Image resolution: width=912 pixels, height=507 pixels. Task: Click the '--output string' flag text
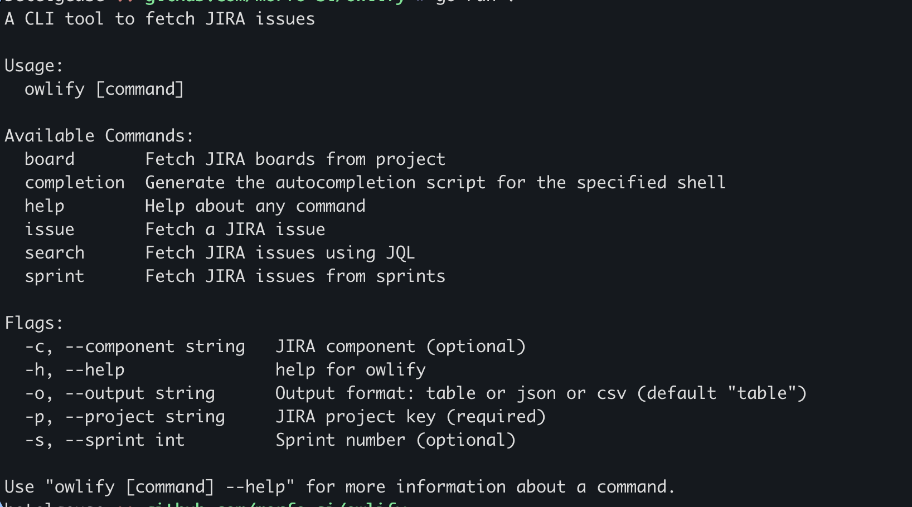click(x=140, y=394)
